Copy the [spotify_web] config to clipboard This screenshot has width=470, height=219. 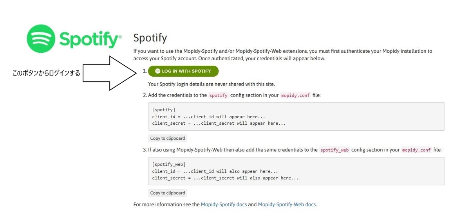tap(168, 193)
